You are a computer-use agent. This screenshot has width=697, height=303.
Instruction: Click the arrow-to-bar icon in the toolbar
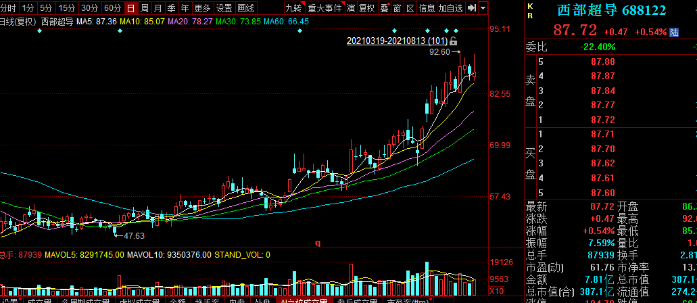point(473,8)
